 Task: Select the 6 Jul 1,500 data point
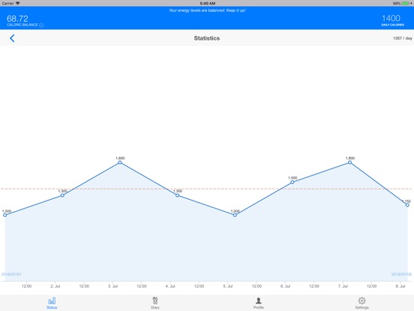tap(292, 183)
